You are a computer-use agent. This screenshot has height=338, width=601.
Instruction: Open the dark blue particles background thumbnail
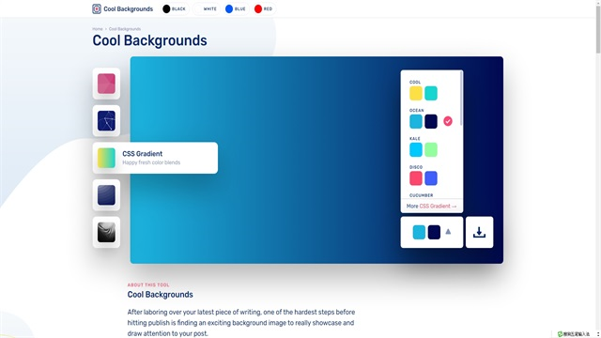(x=106, y=121)
